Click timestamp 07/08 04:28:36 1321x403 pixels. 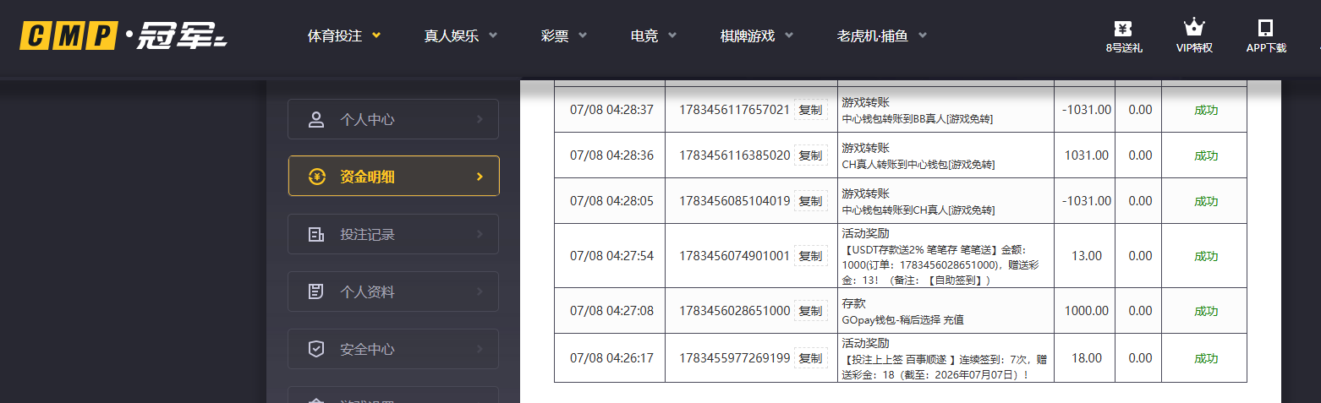tap(611, 155)
